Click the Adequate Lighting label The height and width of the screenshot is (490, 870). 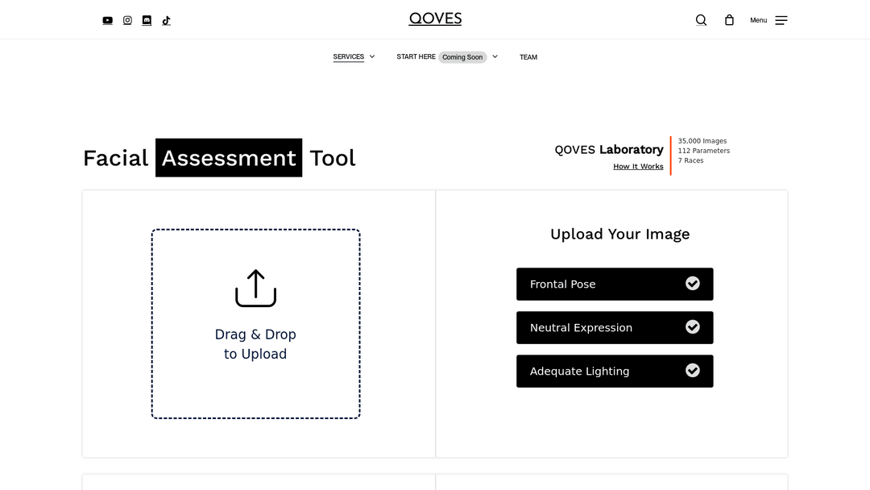coord(579,372)
